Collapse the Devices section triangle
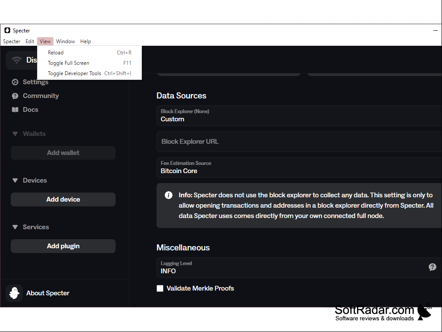442x332 pixels. coord(15,180)
